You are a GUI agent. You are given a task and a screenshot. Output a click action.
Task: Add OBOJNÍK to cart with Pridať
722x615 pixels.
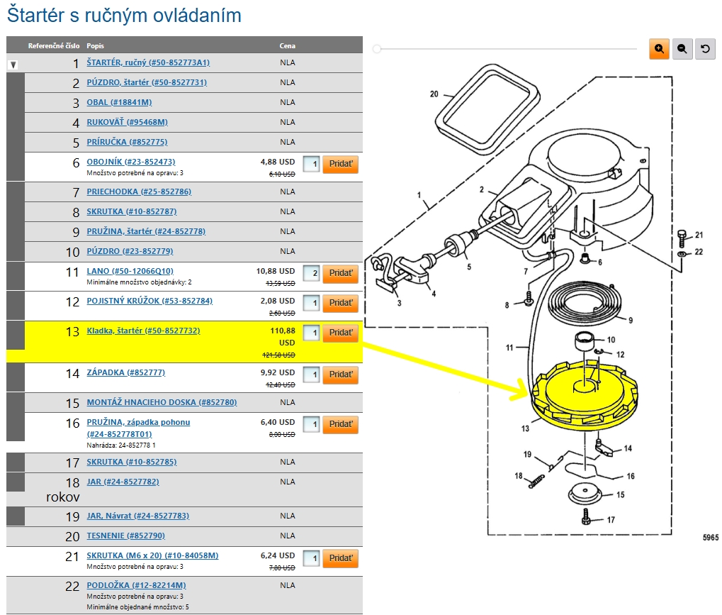pyautogui.click(x=340, y=165)
